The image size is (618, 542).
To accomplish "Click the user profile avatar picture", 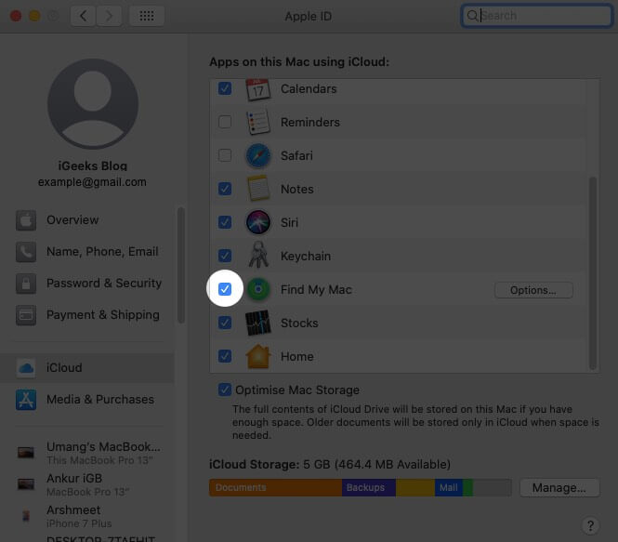I will point(93,104).
